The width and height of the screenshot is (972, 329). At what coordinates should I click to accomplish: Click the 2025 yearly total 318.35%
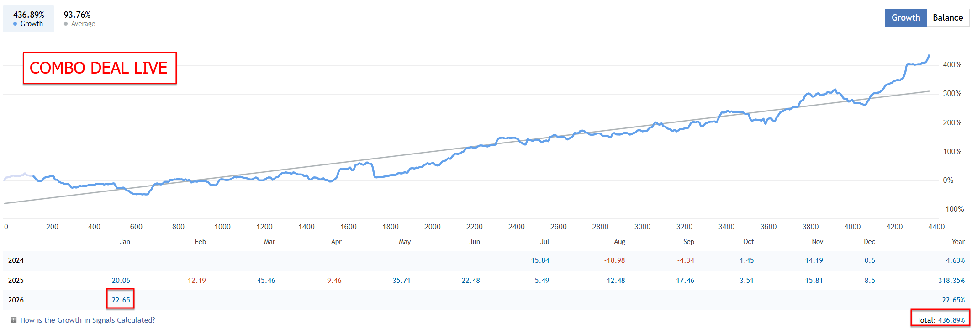point(951,280)
